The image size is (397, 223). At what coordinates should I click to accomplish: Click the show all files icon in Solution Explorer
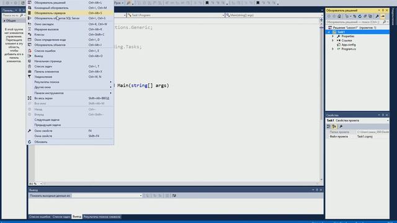(370, 16)
